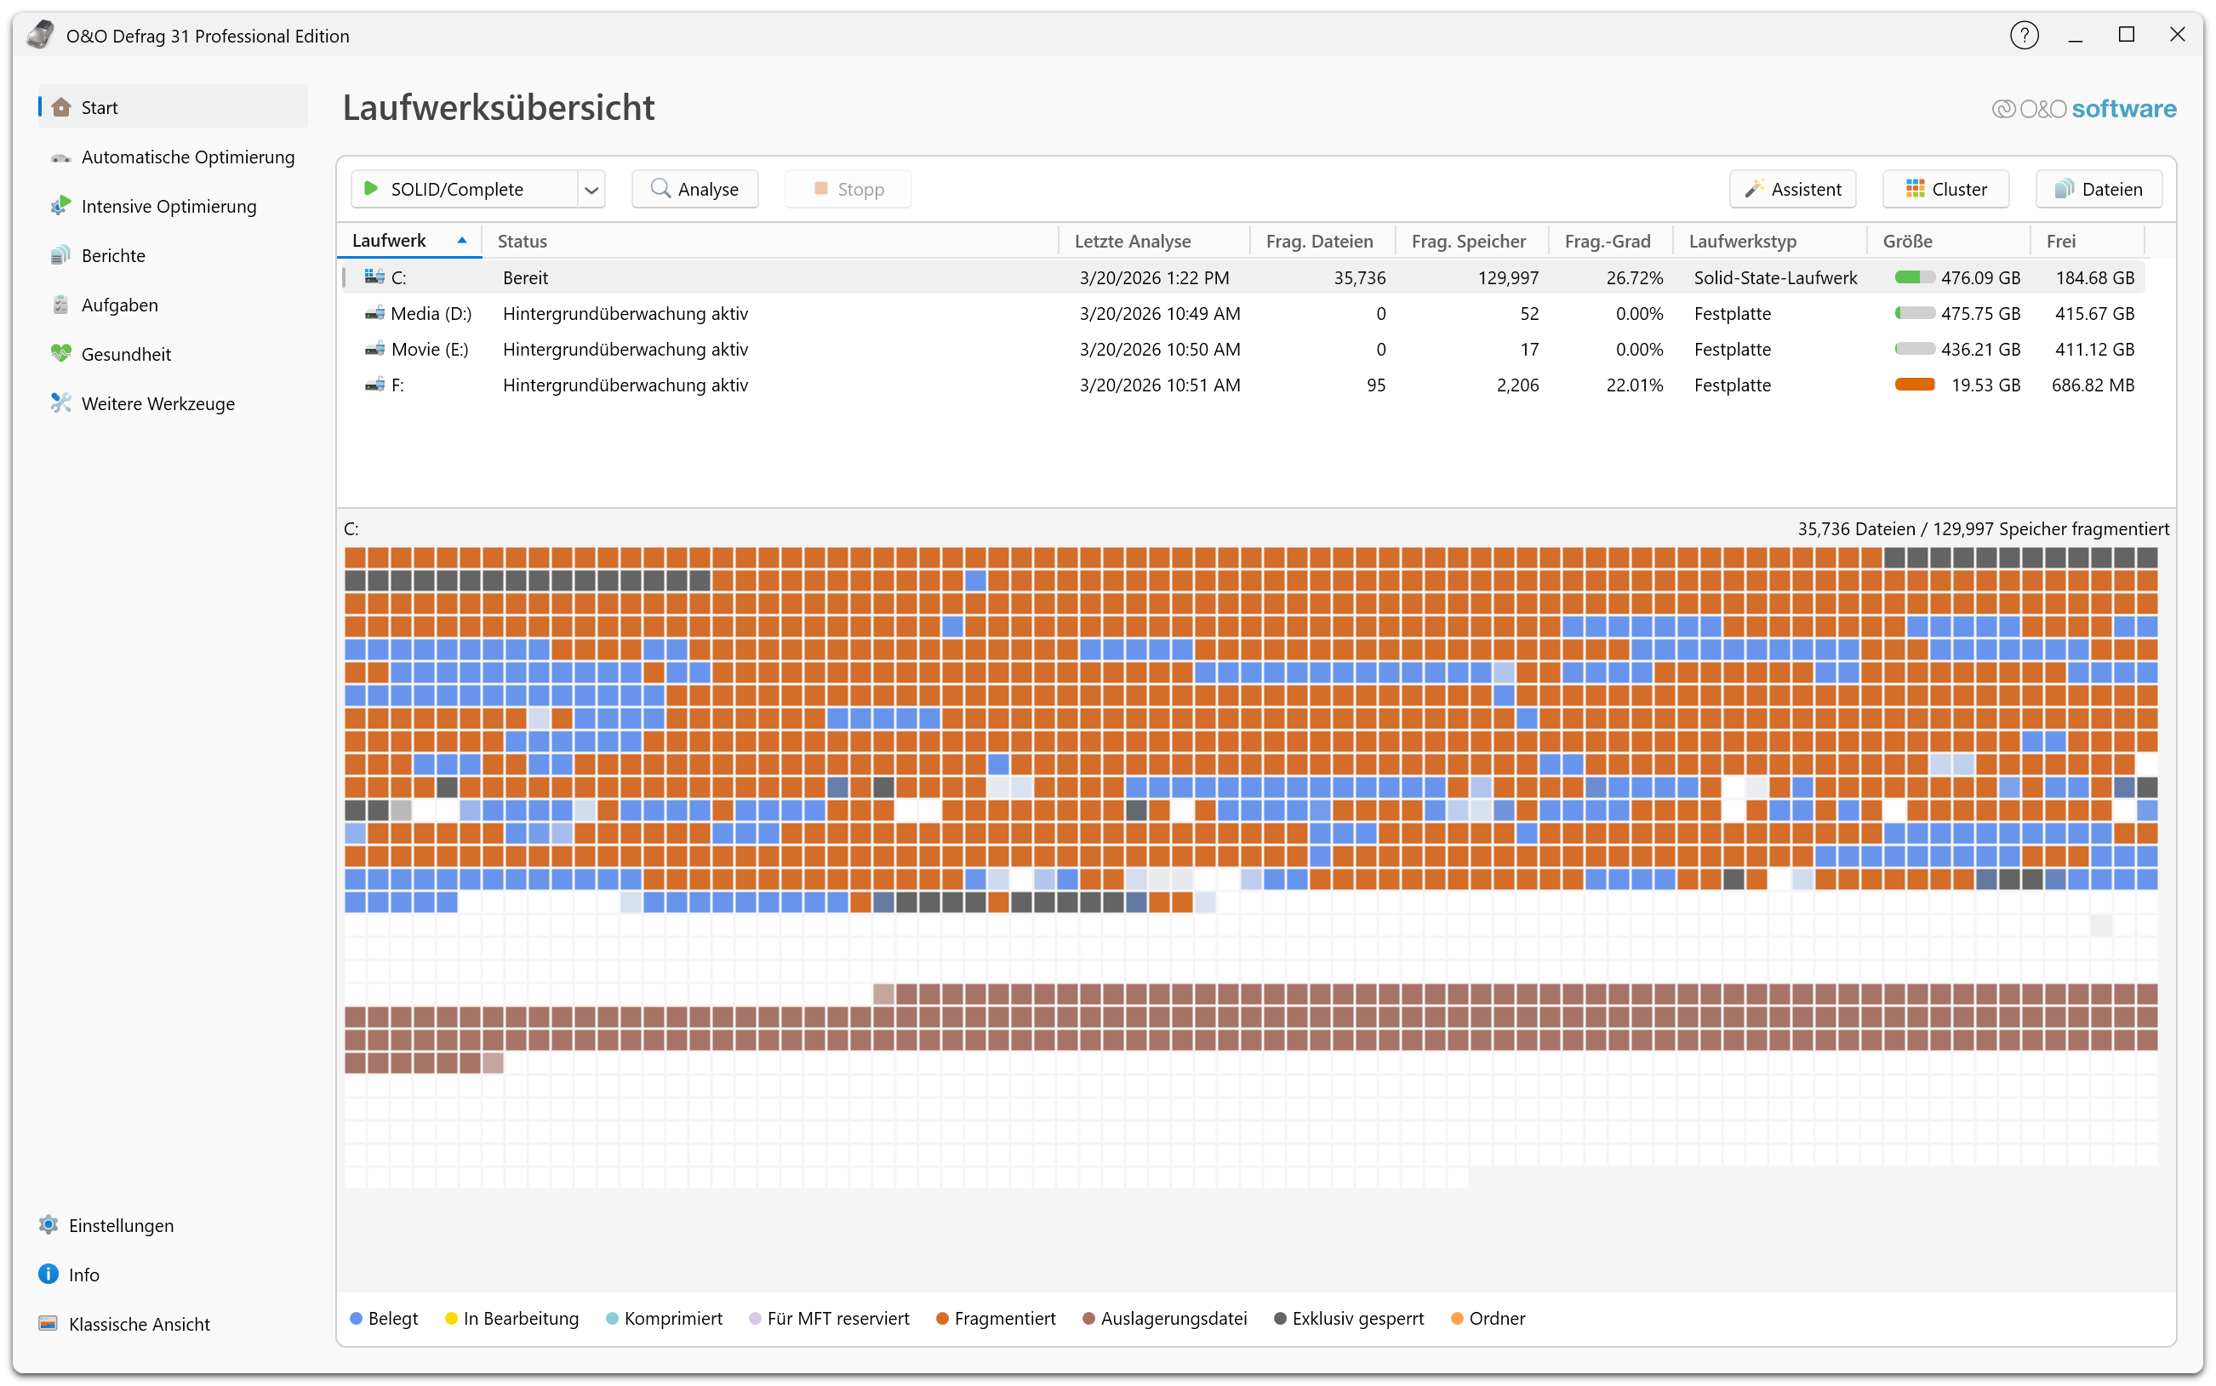The image size is (2216, 1386).
Task: Select the Media (D:) drive row
Action: (431, 313)
